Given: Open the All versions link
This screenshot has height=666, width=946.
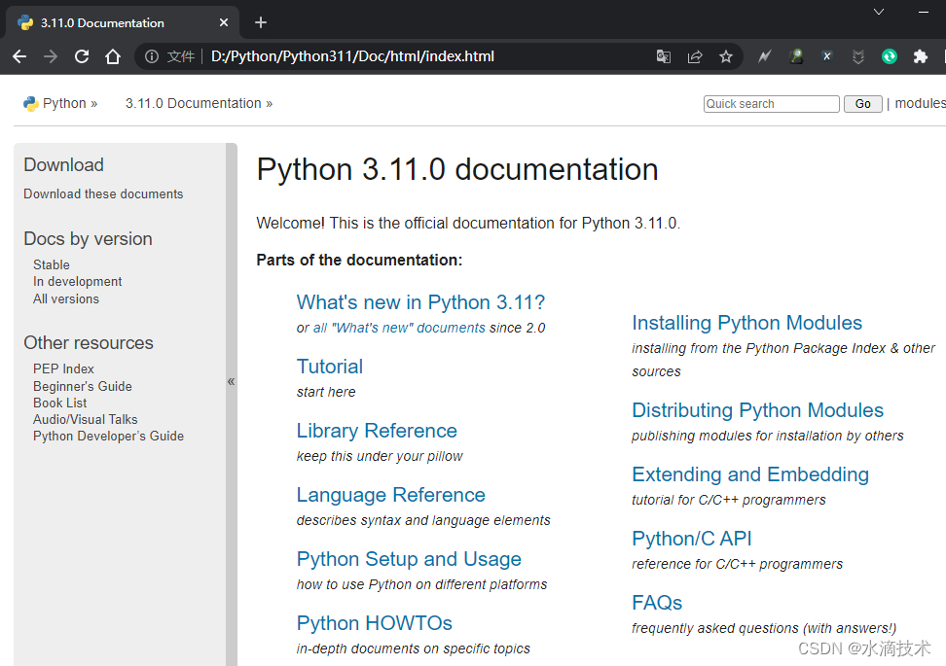Looking at the screenshot, I should pos(66,298).
